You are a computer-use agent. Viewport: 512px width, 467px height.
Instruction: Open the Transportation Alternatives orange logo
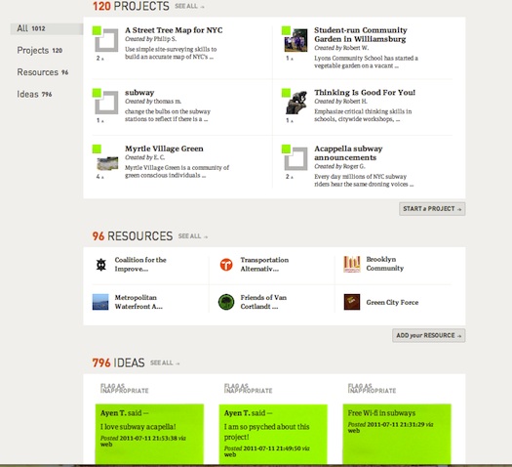coord(226,264)
